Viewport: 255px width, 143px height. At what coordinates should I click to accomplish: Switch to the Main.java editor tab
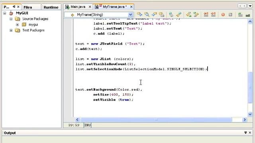click(78, 7)
